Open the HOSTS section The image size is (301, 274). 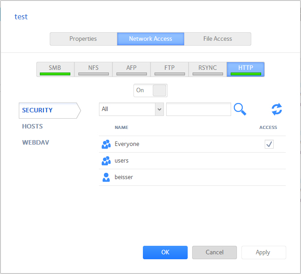coord(32,126)
